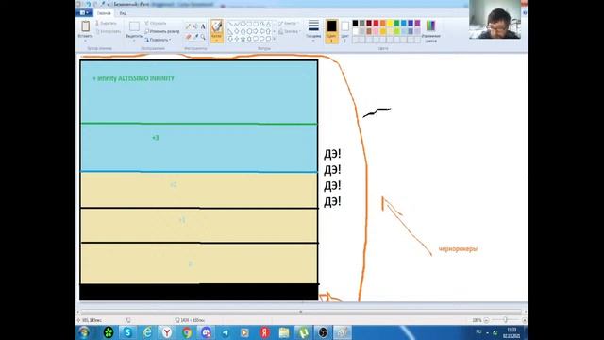Pick the green palette swatch
Screen dimensions: 604x340
click(x=396, y=24)
